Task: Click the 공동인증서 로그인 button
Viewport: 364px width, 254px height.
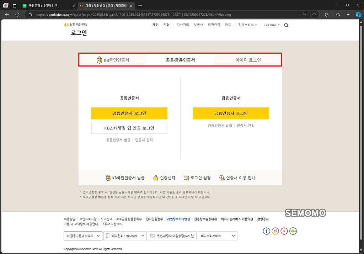Action: [x=129, y=113]
